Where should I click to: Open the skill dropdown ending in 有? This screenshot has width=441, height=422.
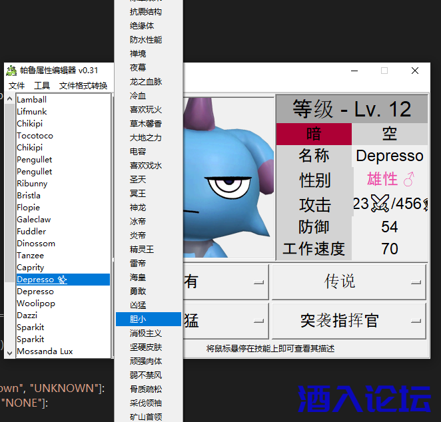pos(226,282)
